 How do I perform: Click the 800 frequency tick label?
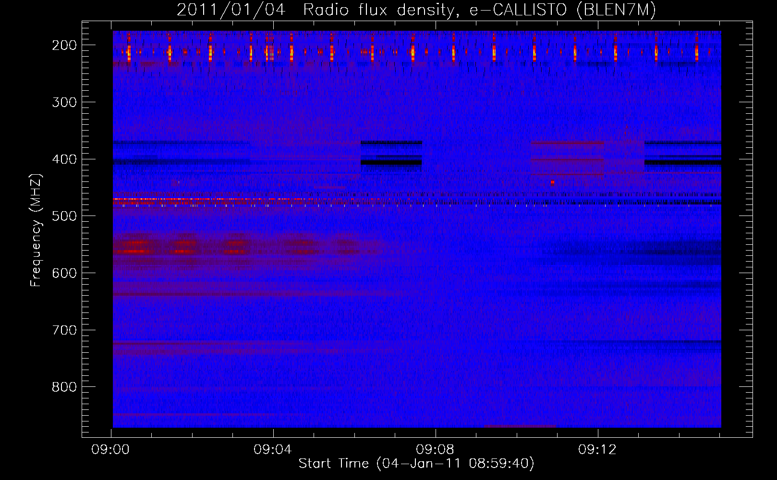click(x=64, y=387)
